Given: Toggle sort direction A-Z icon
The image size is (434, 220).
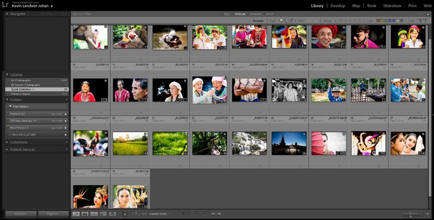Looking at the screenshot, I should pos(136,214).
